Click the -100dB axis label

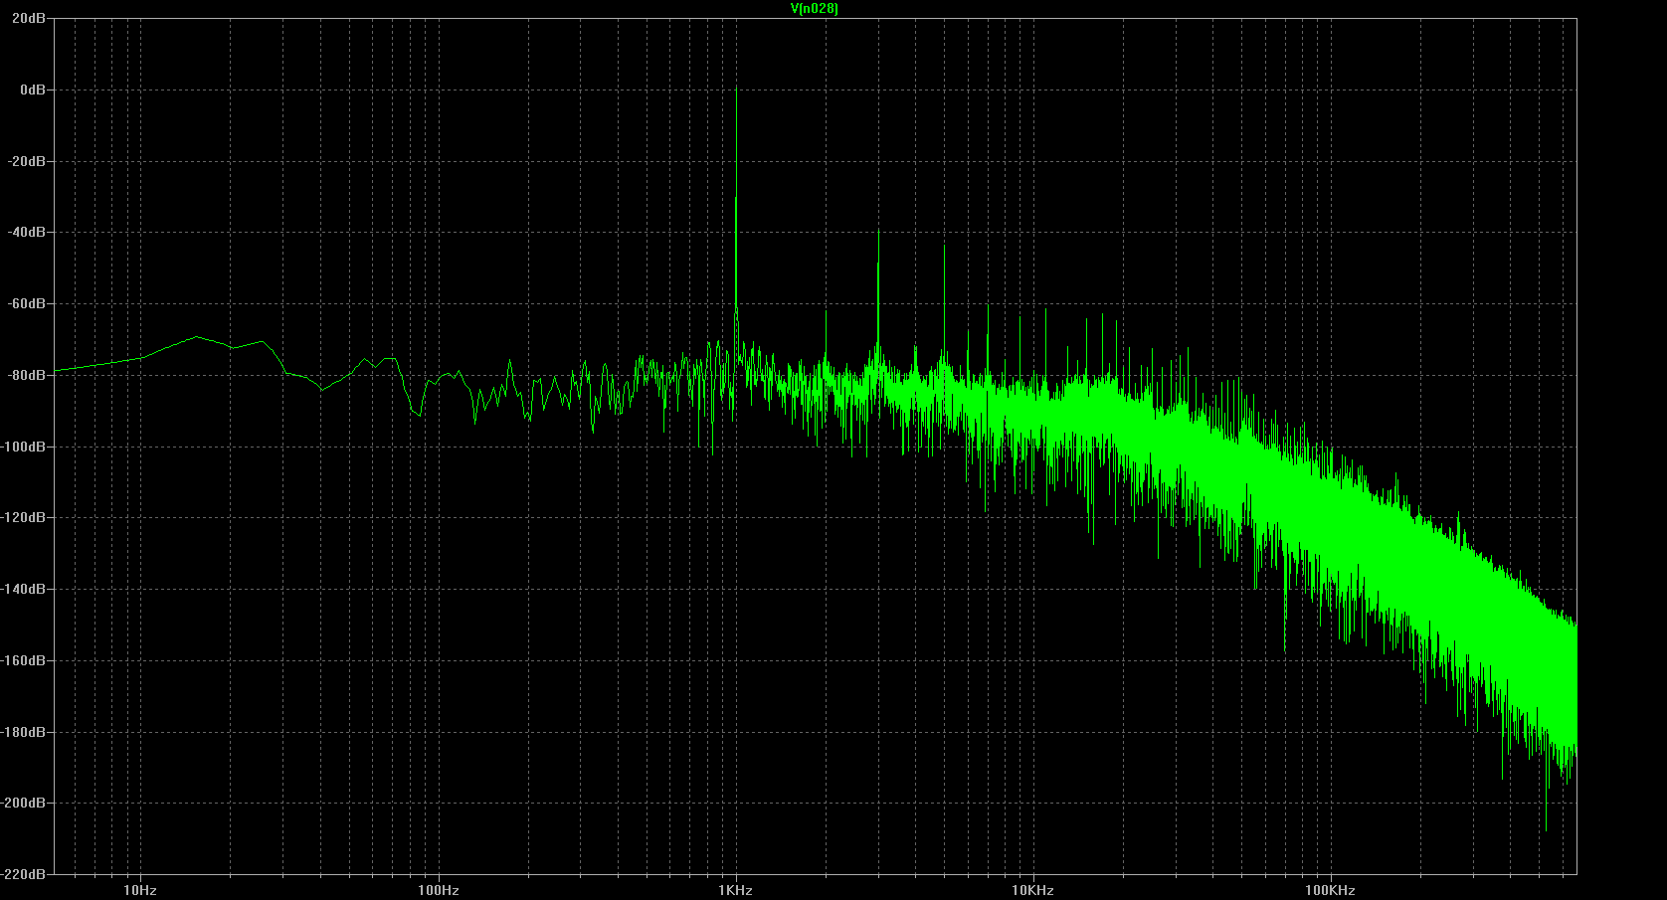click(24, 447)
